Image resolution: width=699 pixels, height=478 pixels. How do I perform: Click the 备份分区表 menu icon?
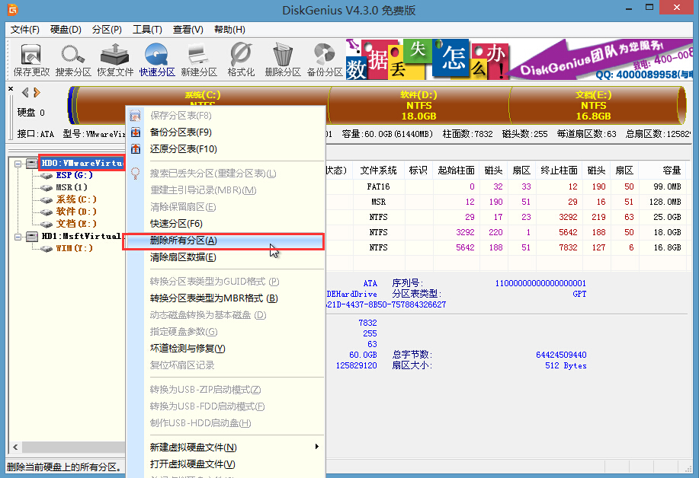[x=136, y=132]
